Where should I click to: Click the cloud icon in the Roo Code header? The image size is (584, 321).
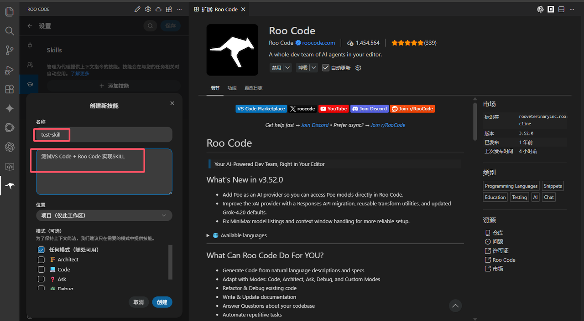tap(158, 9)
